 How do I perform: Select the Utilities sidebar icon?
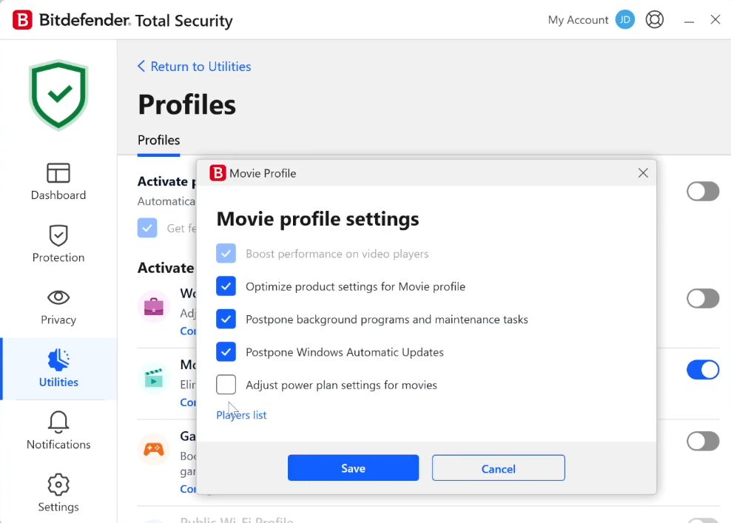coord(58,360)
